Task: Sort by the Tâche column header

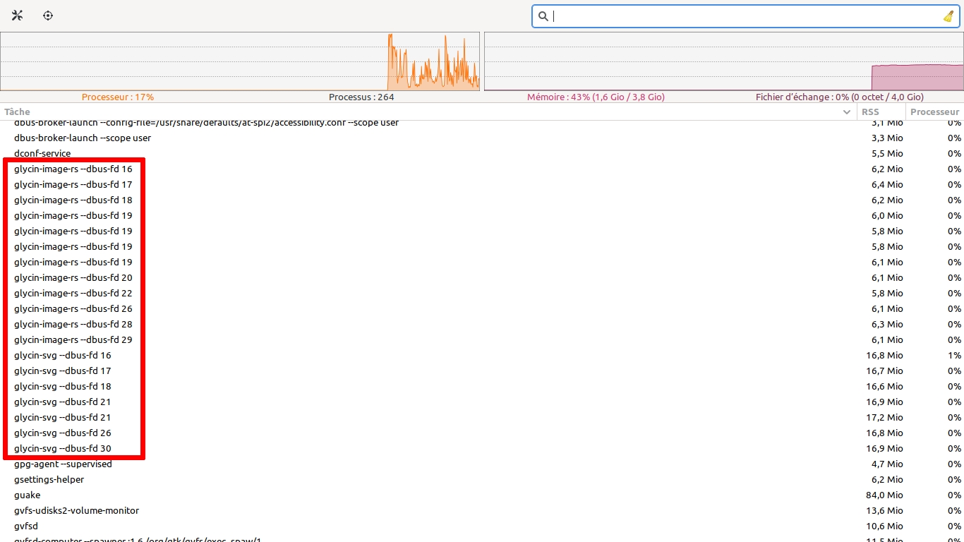Action: click(428, 112)
